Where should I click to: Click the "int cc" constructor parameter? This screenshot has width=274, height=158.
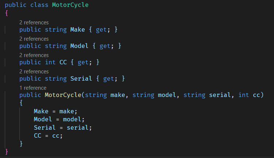[x=249, y=95]
